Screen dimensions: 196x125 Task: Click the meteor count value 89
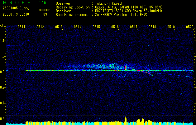click(45, 14)
